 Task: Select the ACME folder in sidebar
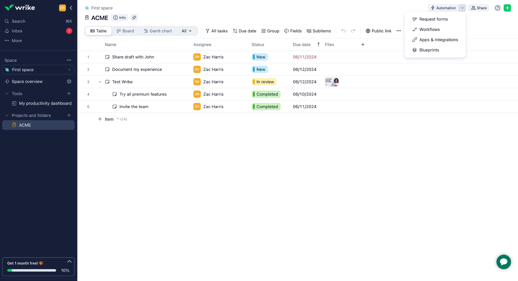click(x=38, y=125)
